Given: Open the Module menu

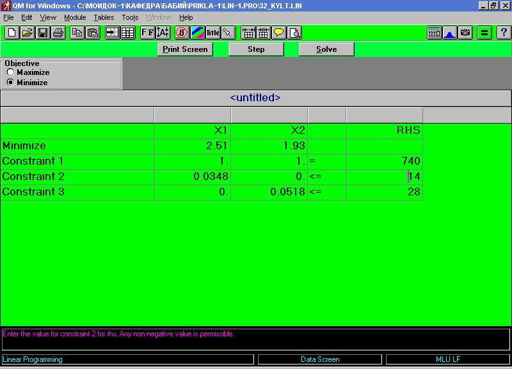Looking at the screenshot, I should coord(75,18).
